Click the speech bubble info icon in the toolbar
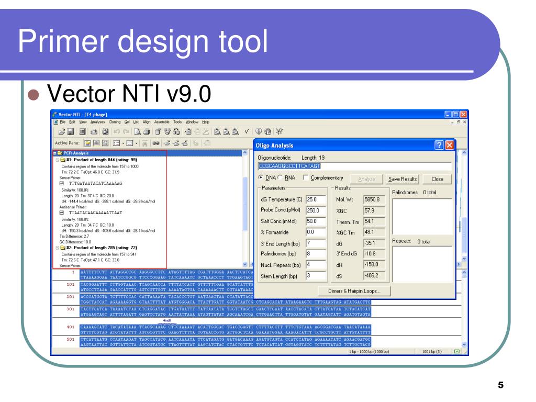This screenshot has height=402, width=536. coord(259,131)
